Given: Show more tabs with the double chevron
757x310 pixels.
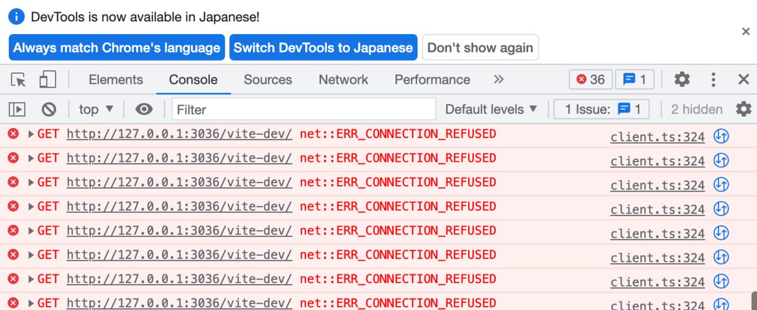Looking at the screenshot, I should (x=498, y=79).
